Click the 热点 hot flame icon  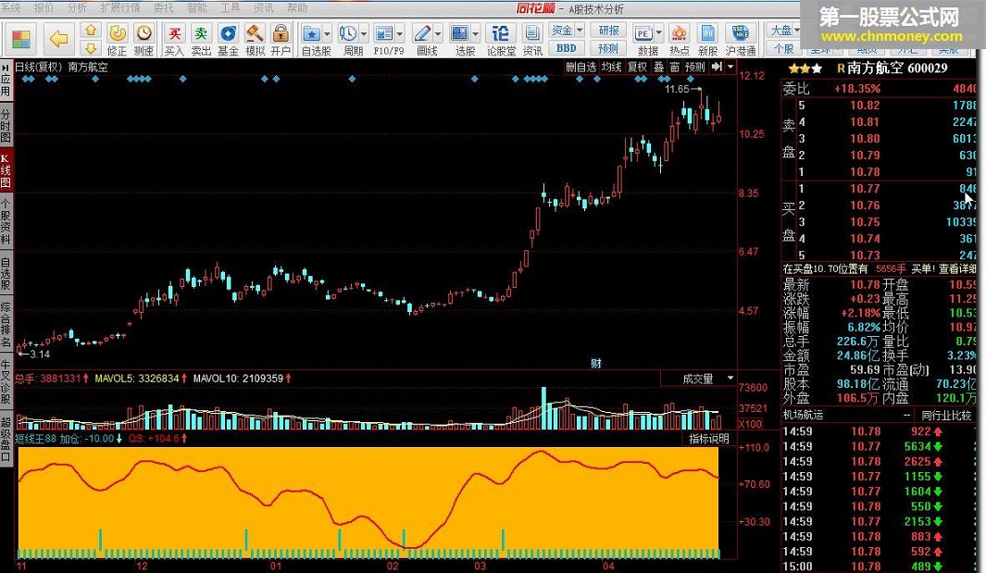[680, 33]
